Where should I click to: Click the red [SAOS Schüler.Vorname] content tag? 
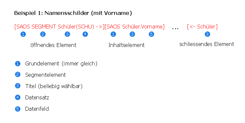point(134,27)
